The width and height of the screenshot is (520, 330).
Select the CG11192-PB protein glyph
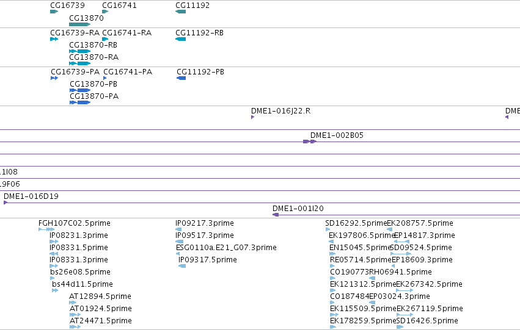pos(181,78)
